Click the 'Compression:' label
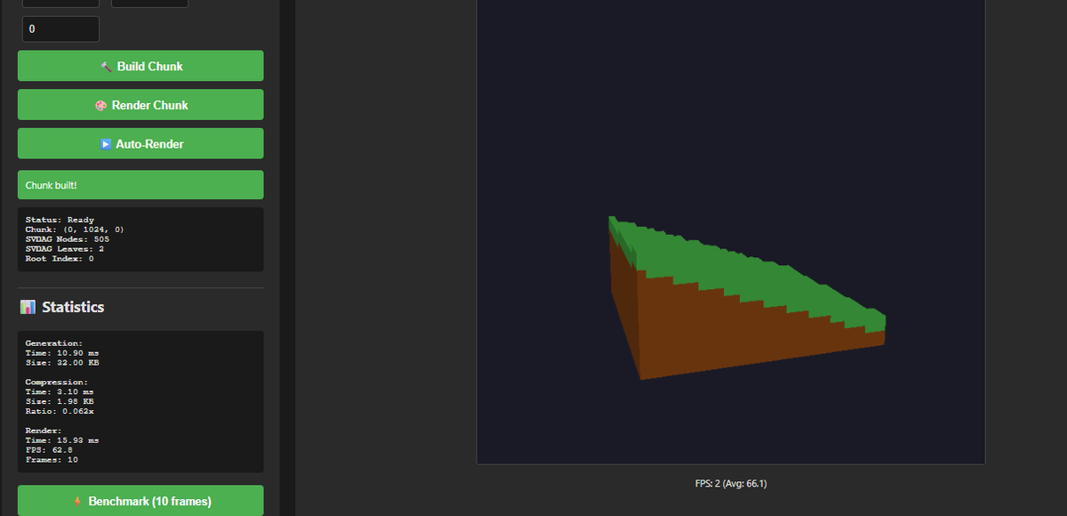1067x516 pixels. [x=57, y=382]
